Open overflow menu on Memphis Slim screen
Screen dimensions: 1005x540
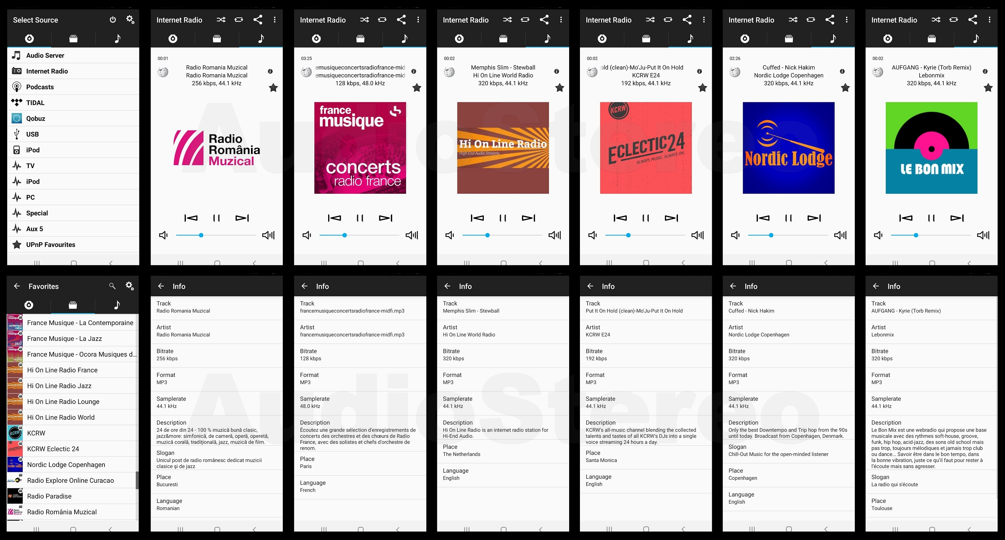click(561, 19)
